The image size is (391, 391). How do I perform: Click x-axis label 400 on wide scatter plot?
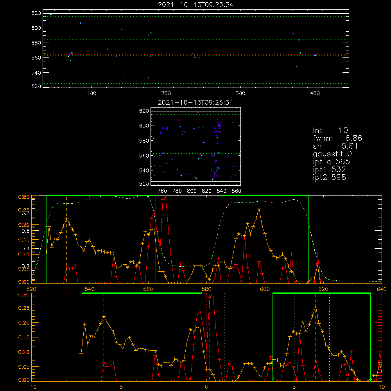[x=315, y=93]
